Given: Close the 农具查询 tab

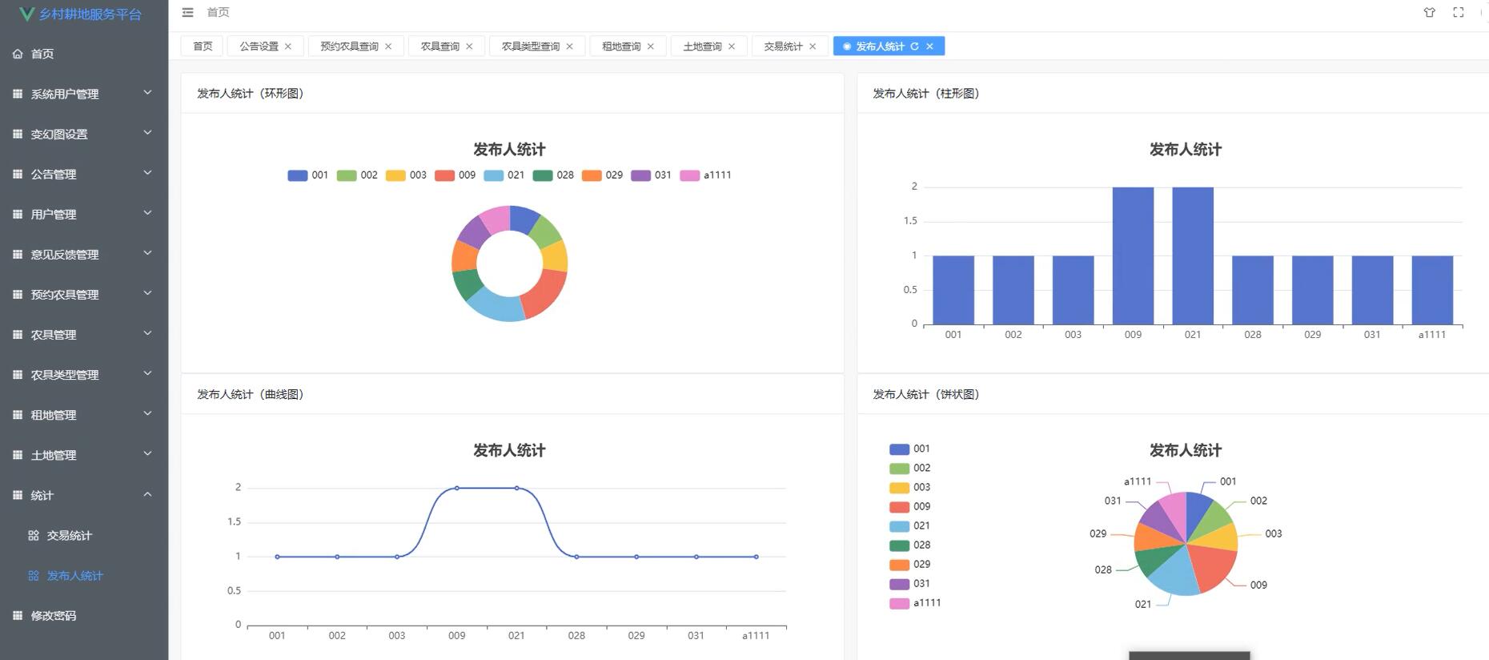Looking at the screenshot, I should point(469,46).
